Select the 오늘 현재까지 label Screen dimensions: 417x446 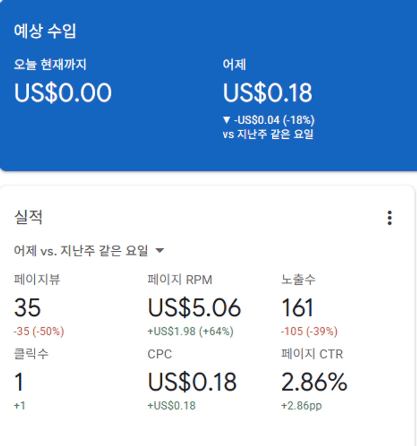tap(50, 65)
